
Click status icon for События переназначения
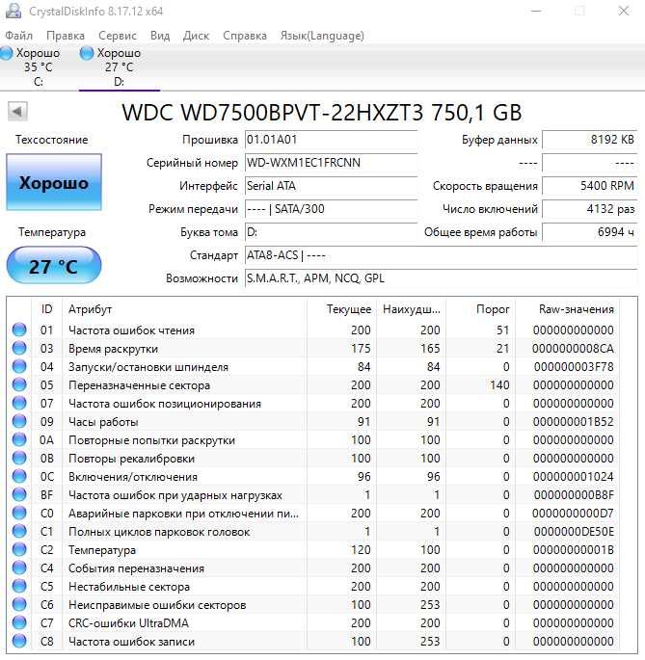point(19,568)
